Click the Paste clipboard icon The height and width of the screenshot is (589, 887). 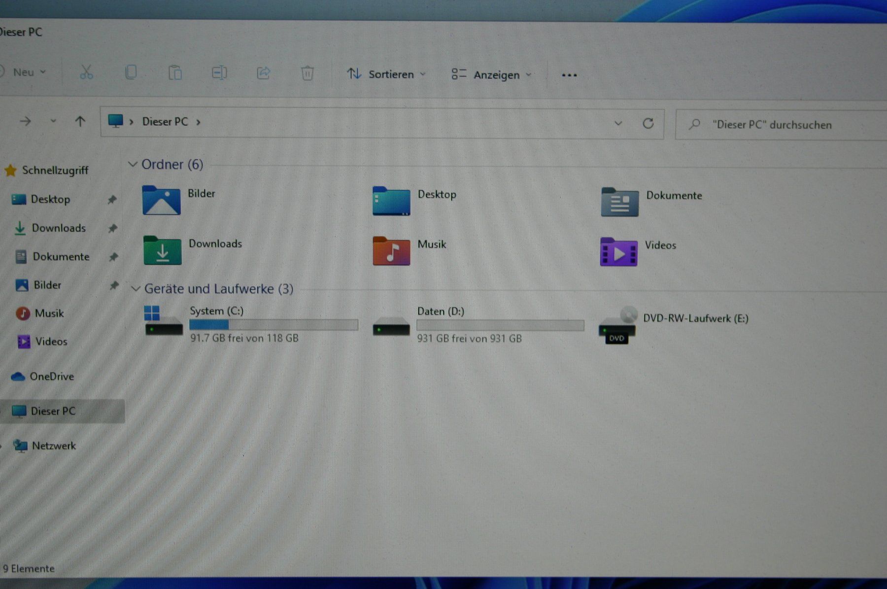pos(175,73)
